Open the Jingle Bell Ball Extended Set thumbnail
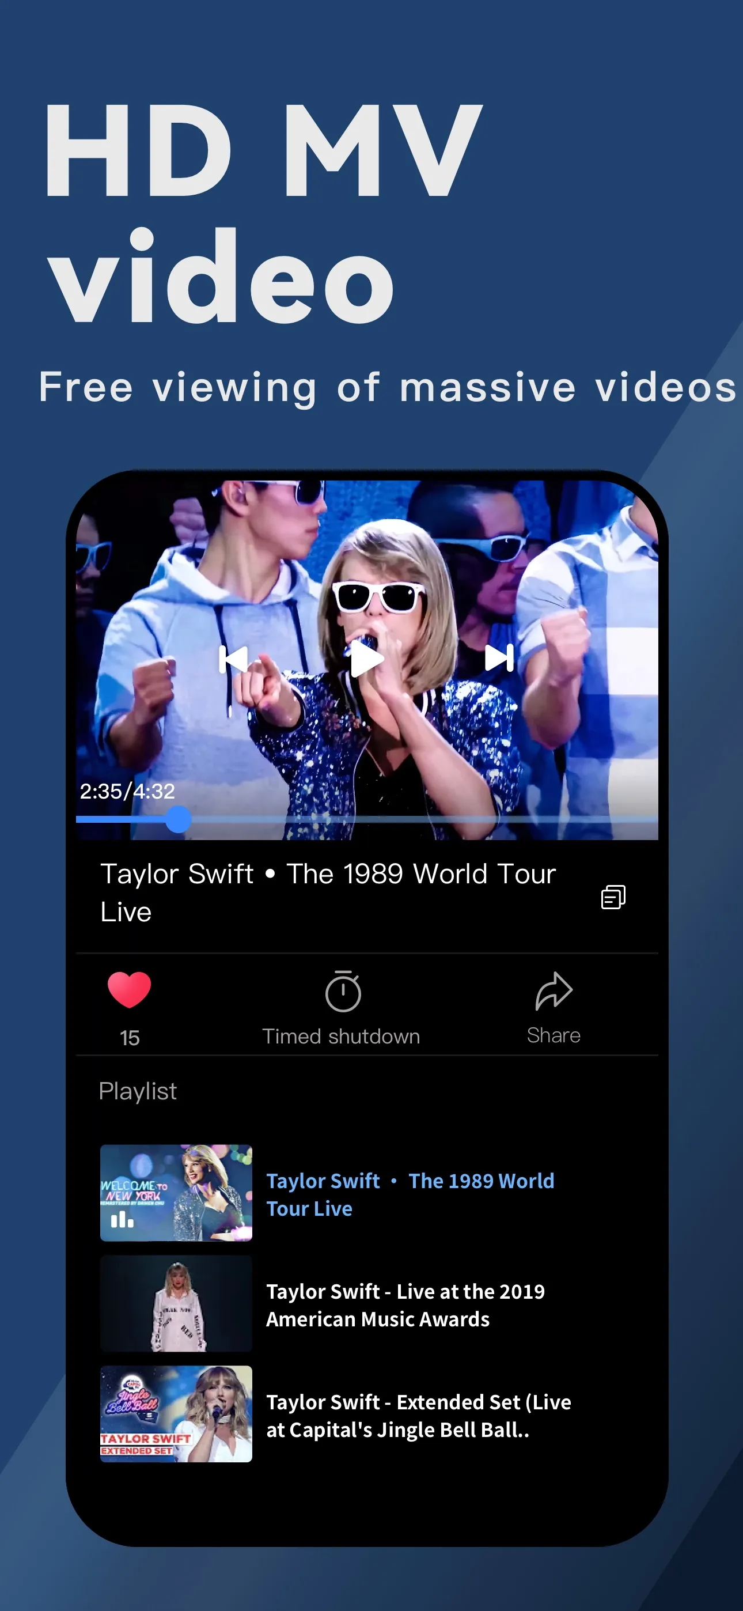Screen dimensions: 743x1611 [176, 1414]
